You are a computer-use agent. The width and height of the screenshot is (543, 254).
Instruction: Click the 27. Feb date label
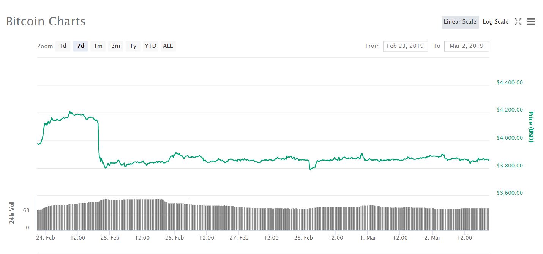(239, 238)
